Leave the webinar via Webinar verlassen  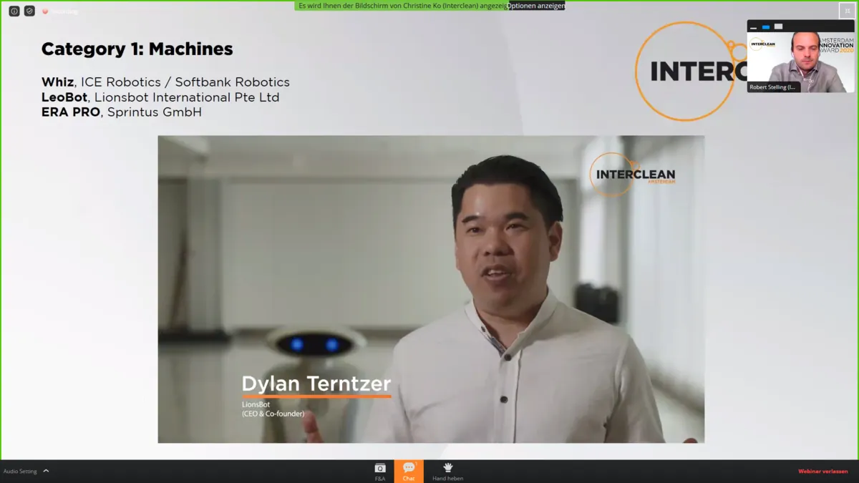pyautogui.click(x=822, y=471)
